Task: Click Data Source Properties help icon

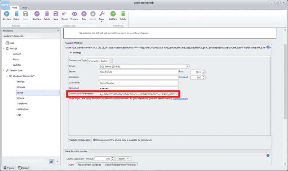Action: [268, 156]
